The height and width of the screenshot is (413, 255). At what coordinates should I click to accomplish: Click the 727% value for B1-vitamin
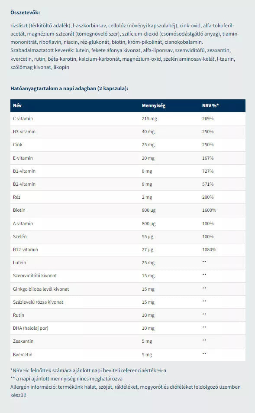tap(208, 171)
